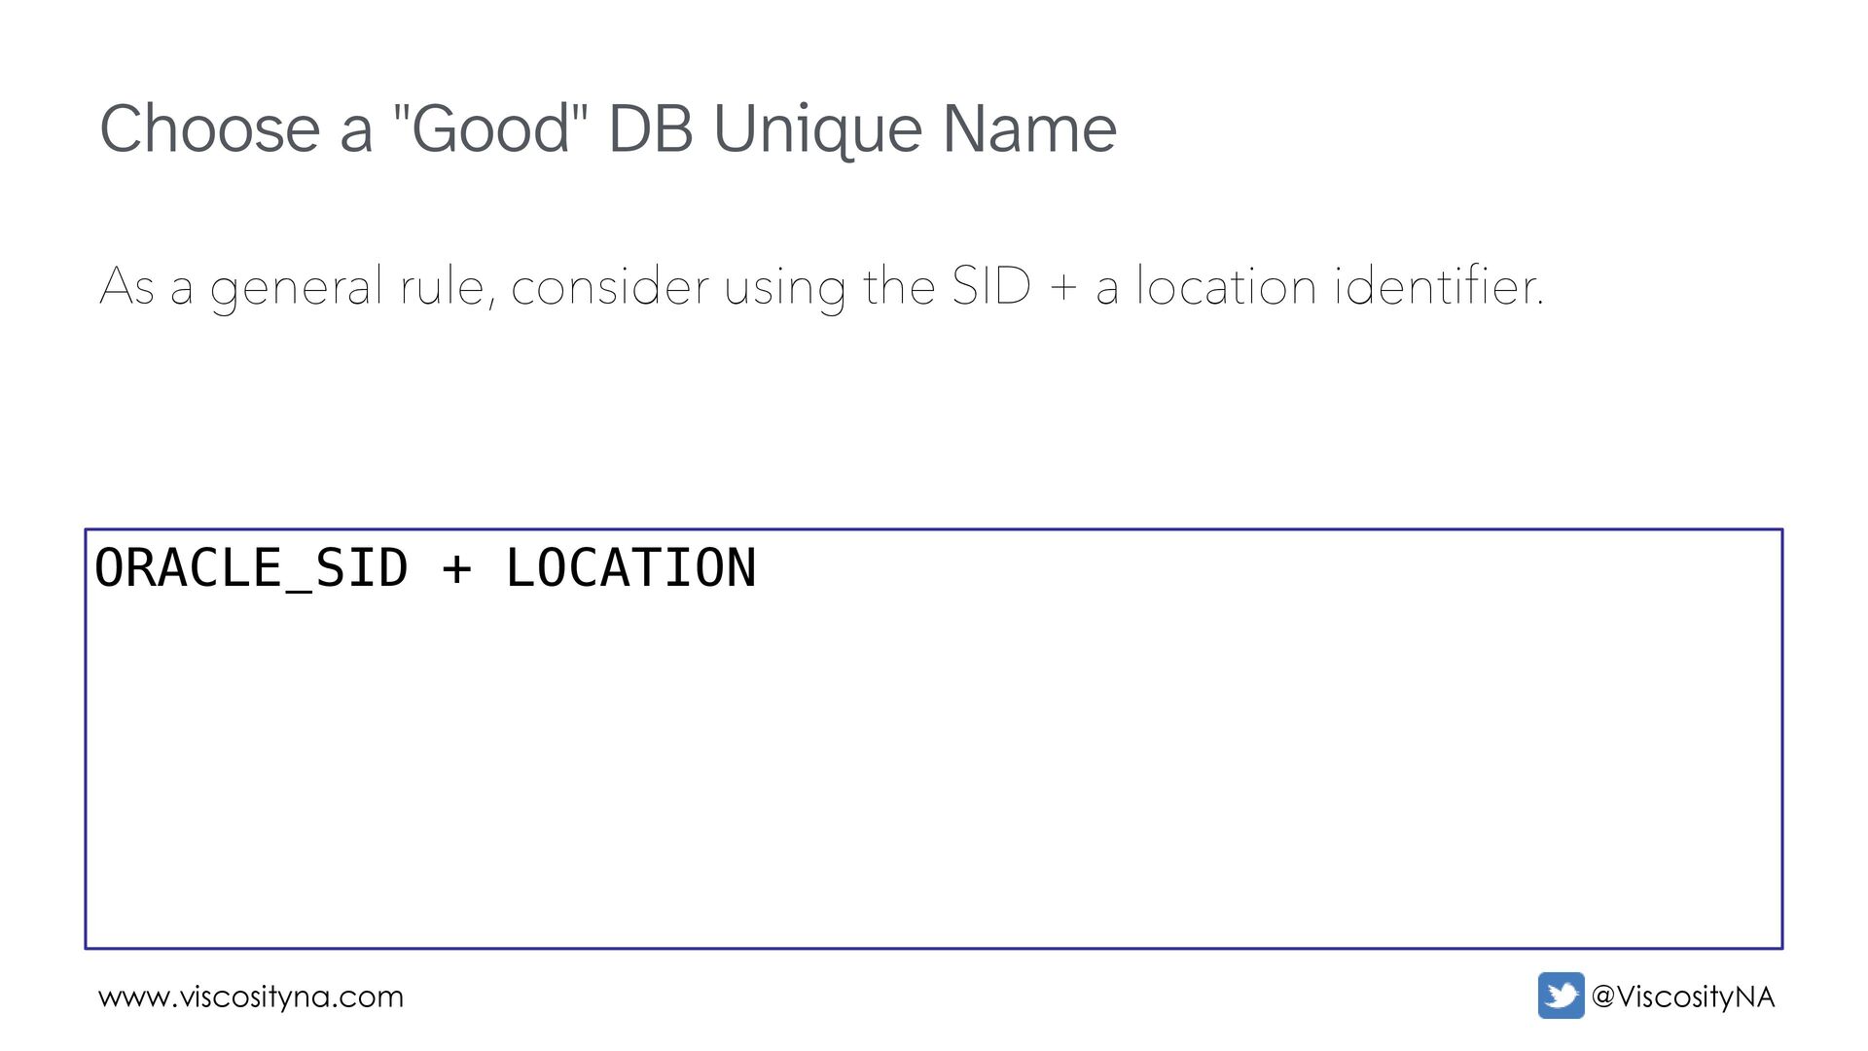The image size is (1868, 1051).
Task: Open the www.viscosityna.com link
Action: coord(251,997)
